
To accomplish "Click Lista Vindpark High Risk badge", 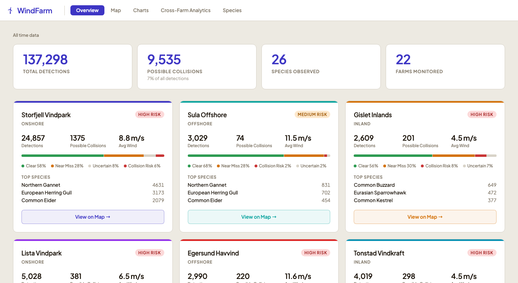I will (150, 253).
